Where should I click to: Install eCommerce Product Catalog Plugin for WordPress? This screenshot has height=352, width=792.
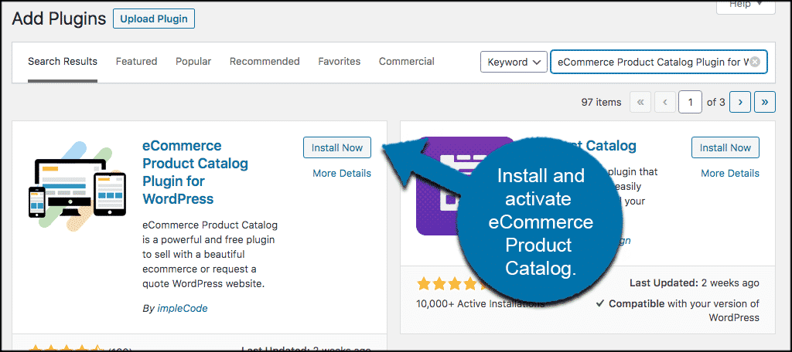pos(337,147)
